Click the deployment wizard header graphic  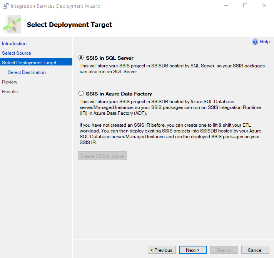point(12,24)
